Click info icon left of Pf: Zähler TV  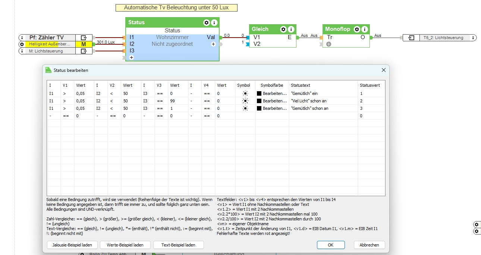(x=22, y=38)
